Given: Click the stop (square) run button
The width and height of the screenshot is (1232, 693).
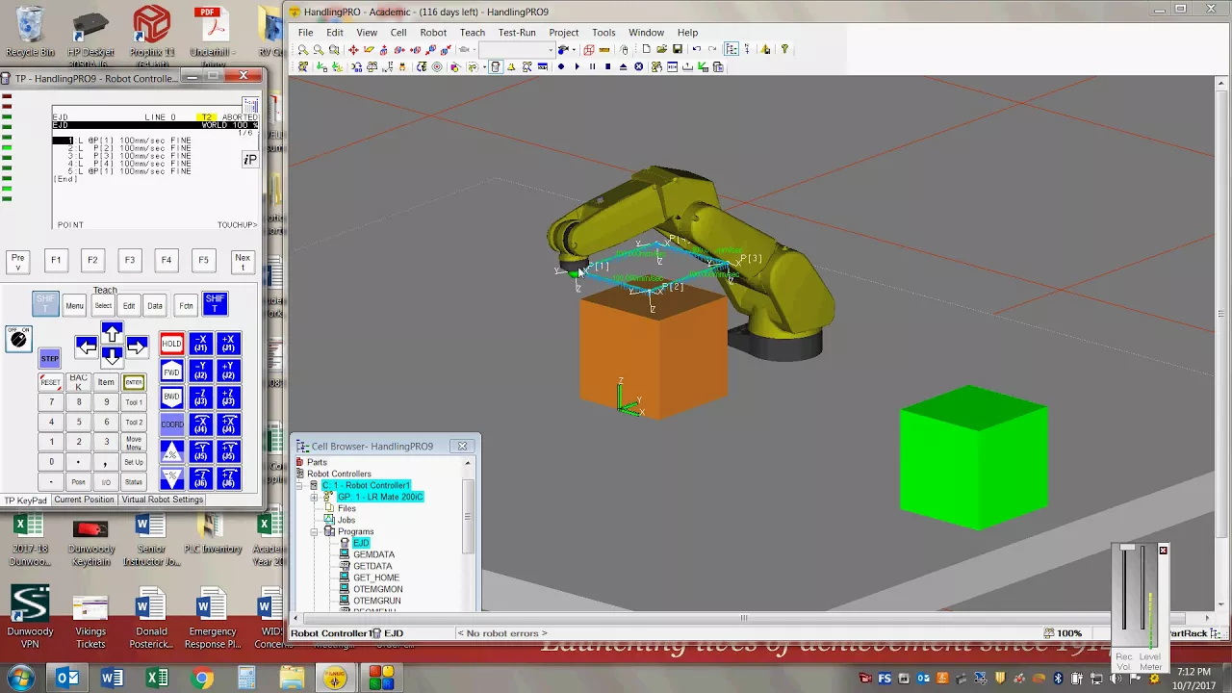Looking at the screenshot, I should point(607,66).
